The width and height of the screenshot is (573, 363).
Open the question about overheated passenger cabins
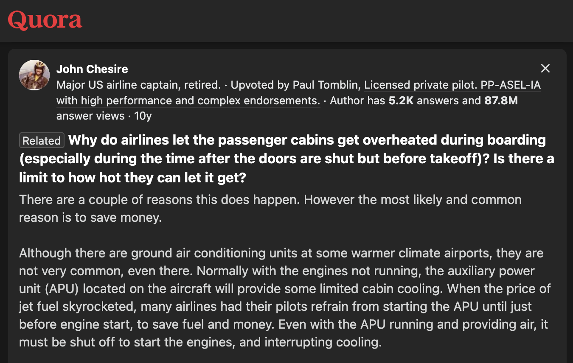(286, 159)
